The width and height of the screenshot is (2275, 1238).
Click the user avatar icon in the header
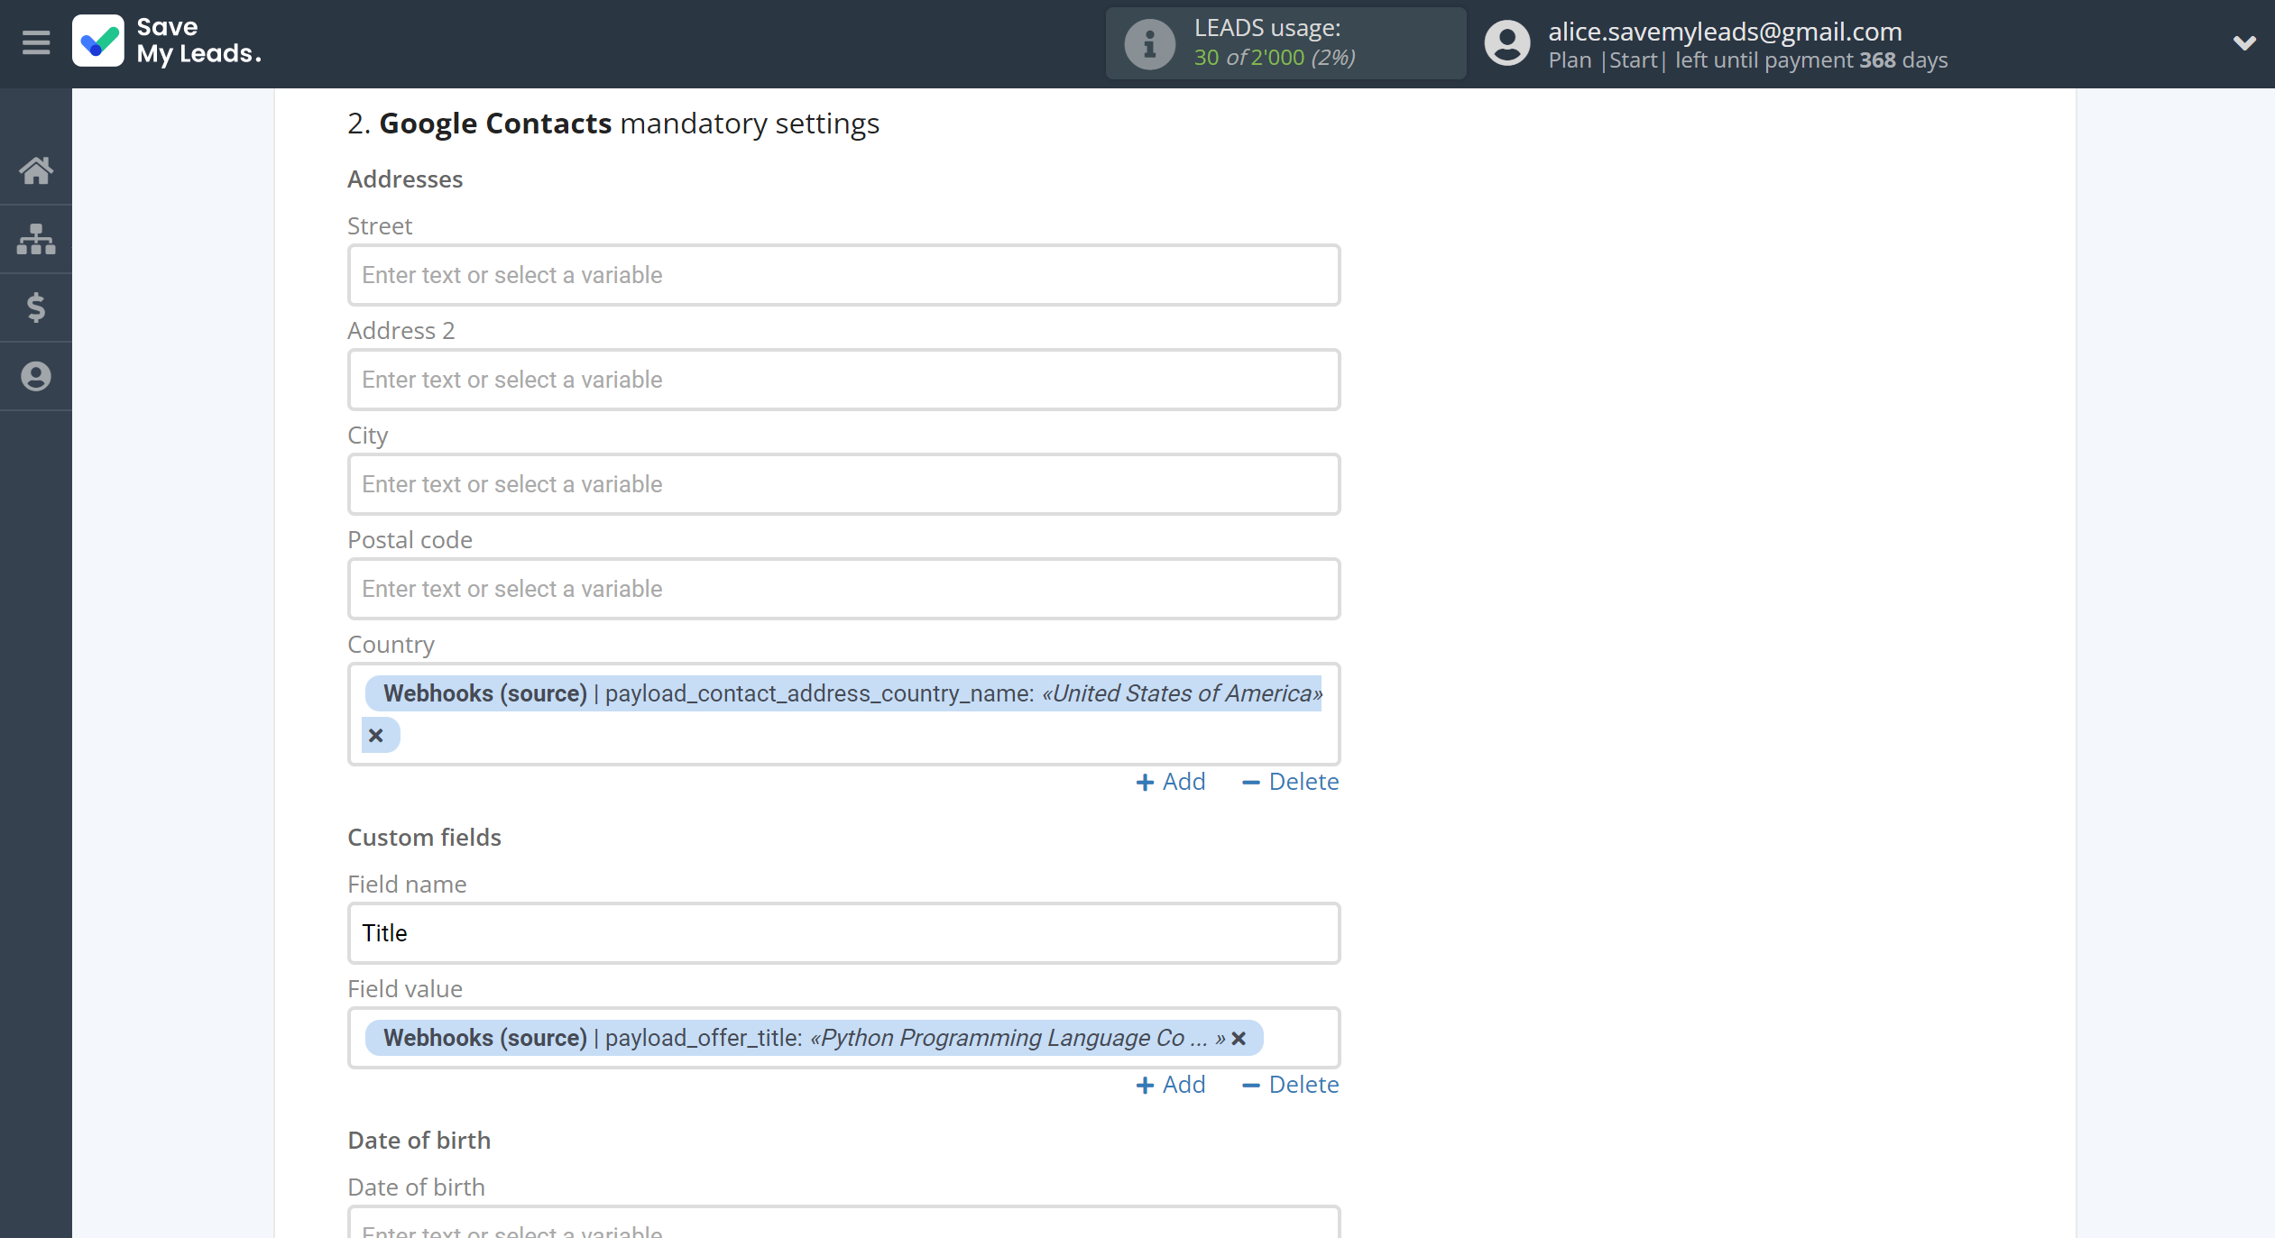[x=1507, y=43]
